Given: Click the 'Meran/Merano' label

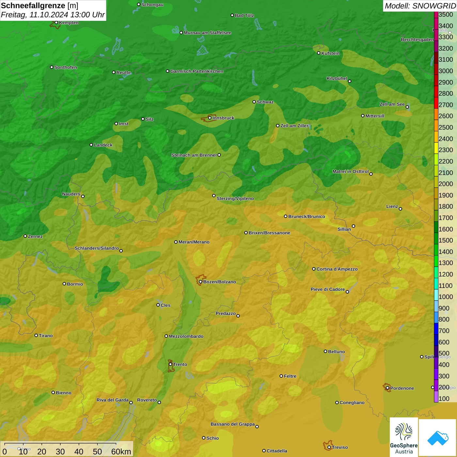Looking at the screenshot, I should [194, 242].
